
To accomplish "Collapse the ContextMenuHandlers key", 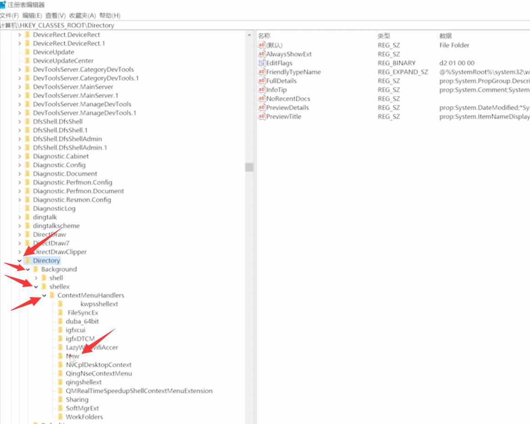I will [x=44, y=296].
